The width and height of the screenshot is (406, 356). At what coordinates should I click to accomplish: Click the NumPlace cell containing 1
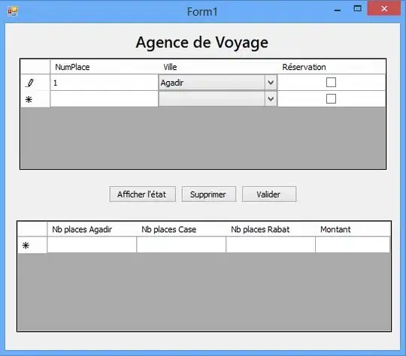click(x=104, y=83)
